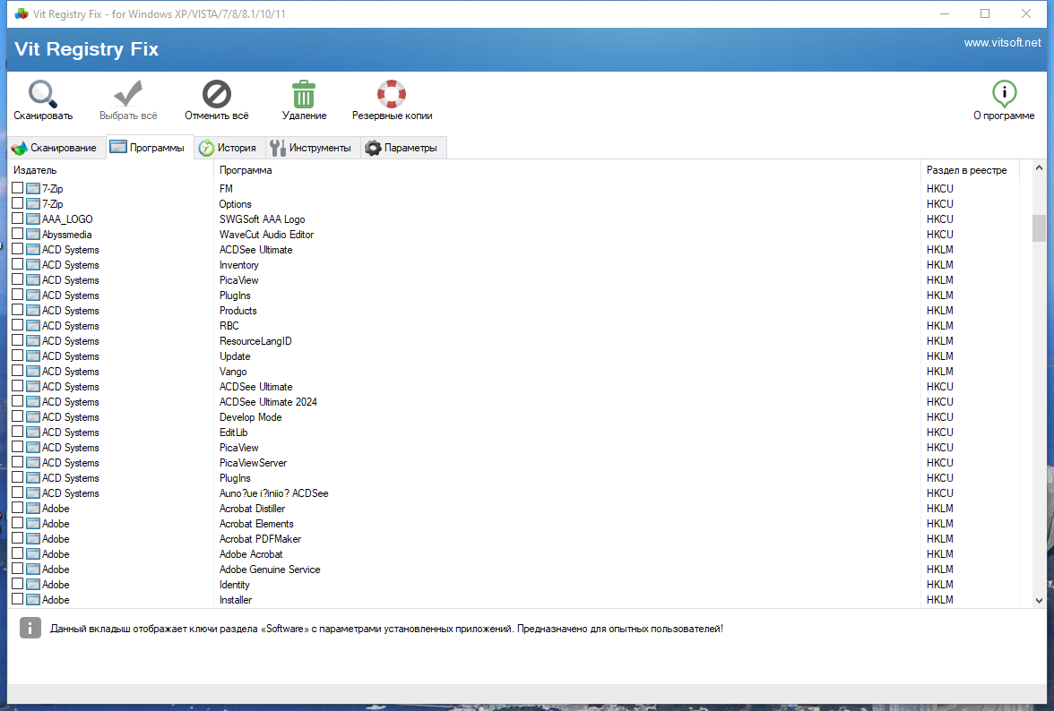
Task: Check the box for the Products row
Action: coord(18,310)
